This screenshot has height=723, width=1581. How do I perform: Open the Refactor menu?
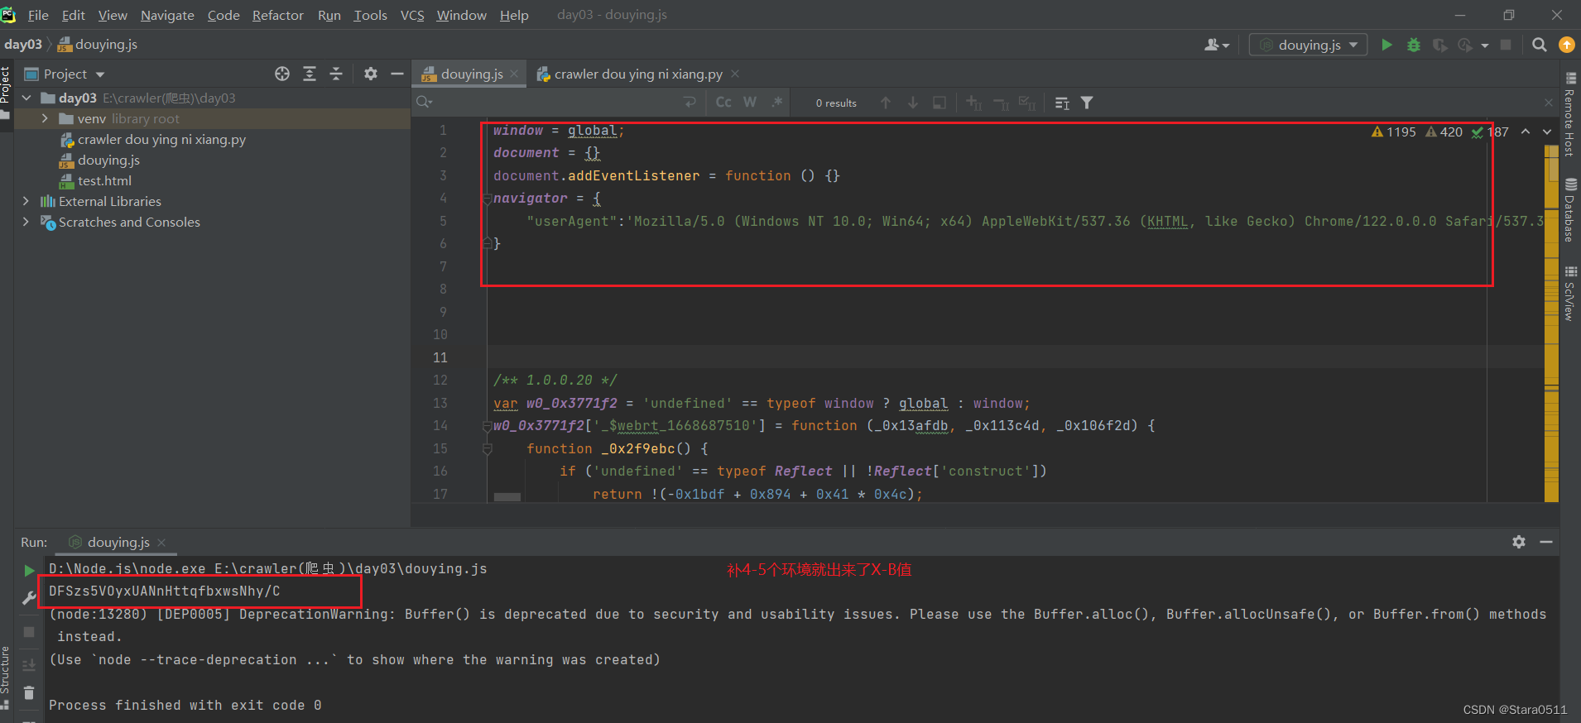click(x=277, y=15)
